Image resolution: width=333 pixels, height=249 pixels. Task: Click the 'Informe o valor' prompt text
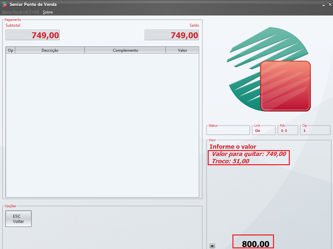233,146
